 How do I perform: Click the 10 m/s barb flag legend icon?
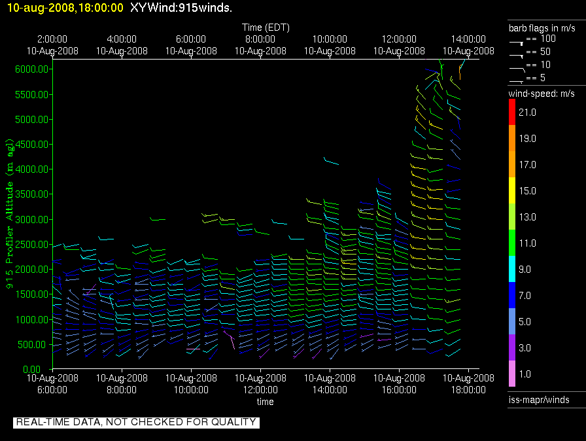517,69
